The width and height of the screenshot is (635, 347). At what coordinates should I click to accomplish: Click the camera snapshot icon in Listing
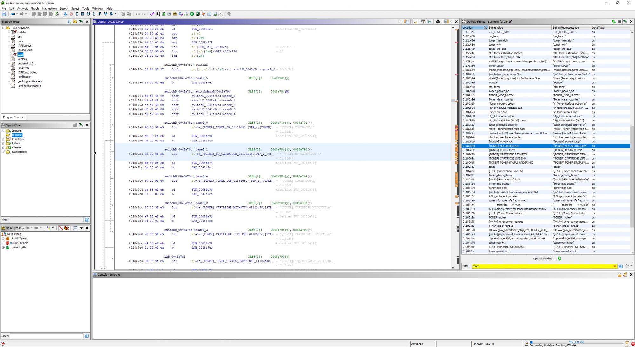pyautogui.click(x=438, y=22)
